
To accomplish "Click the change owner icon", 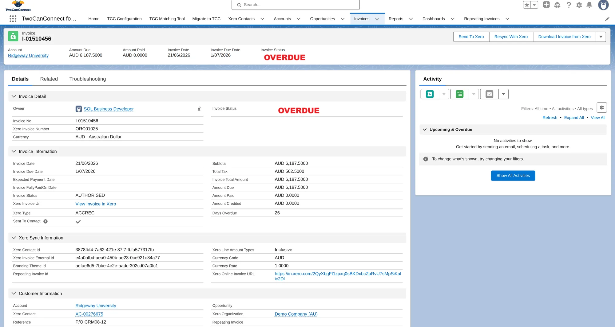I will coord(200,109).
